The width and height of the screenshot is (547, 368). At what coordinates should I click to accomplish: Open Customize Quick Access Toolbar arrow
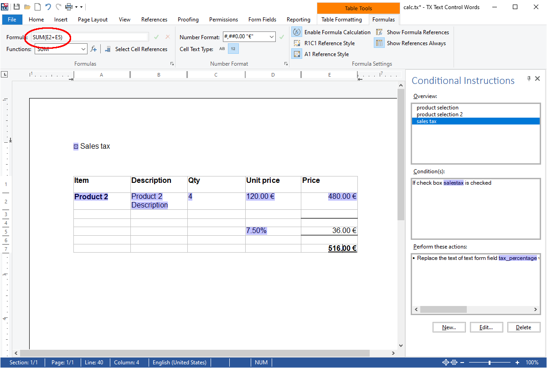click(82, 7)
